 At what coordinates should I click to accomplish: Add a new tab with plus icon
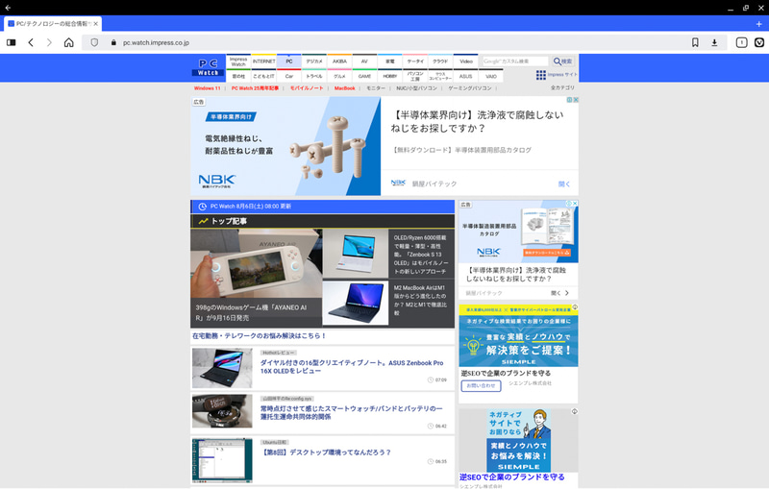coord(759,23)
